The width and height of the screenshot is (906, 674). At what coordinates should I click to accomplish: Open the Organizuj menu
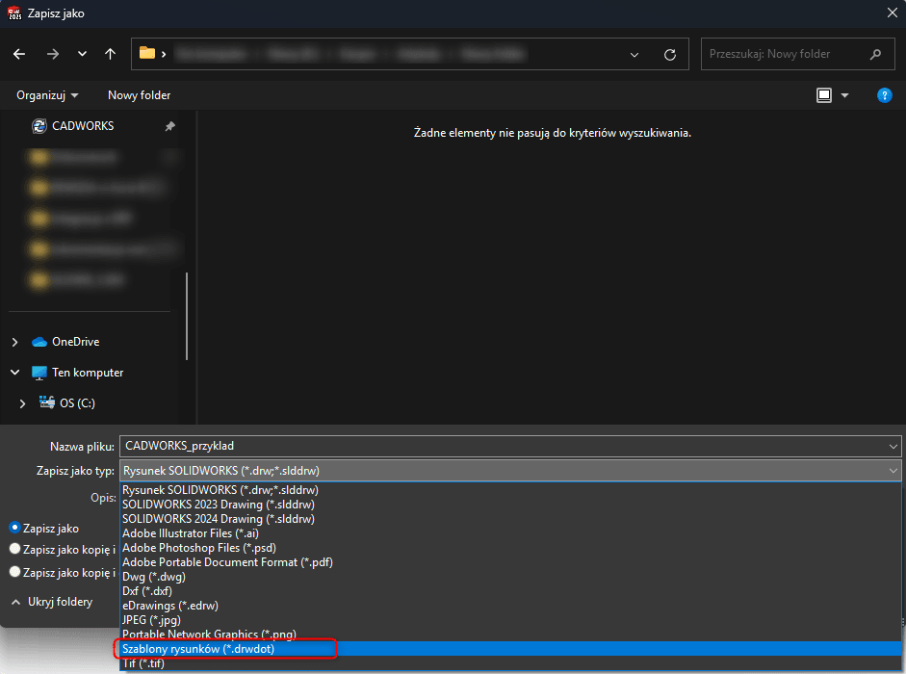click(47, 95)
